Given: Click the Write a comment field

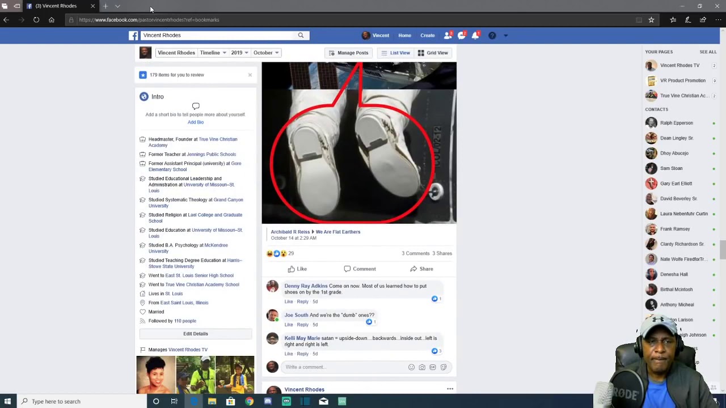Looking at the screenshot, I should (x=345, y=367).
